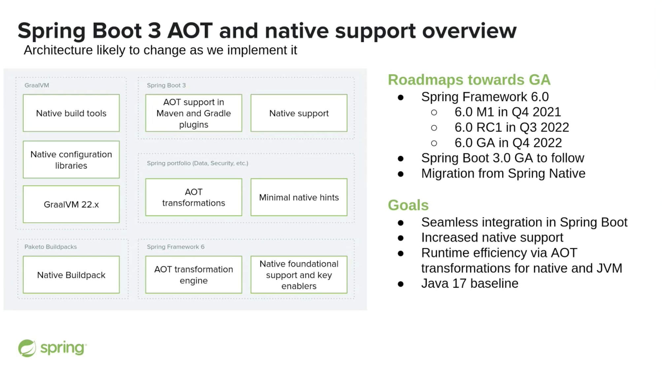
Task: Click the GraalVM 22.x component box
Action: coord(71,205)
